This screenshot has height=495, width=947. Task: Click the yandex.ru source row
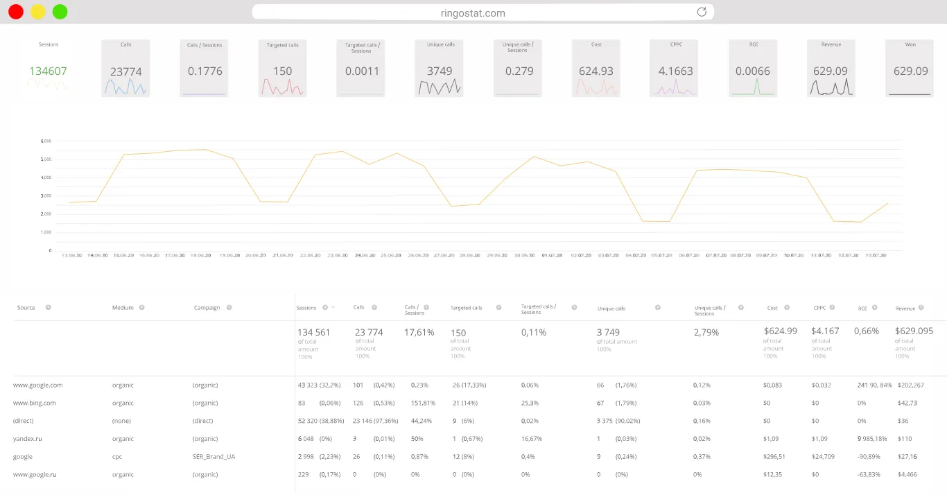coord(28,439)
